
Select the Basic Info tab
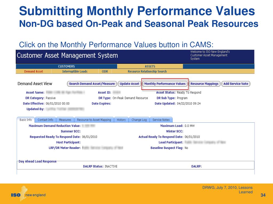coord(26,120)
